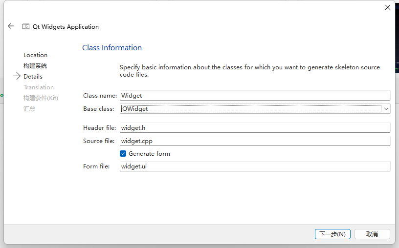Go back using the arrow icon
The image size is (399, 248).
[11, 26]
